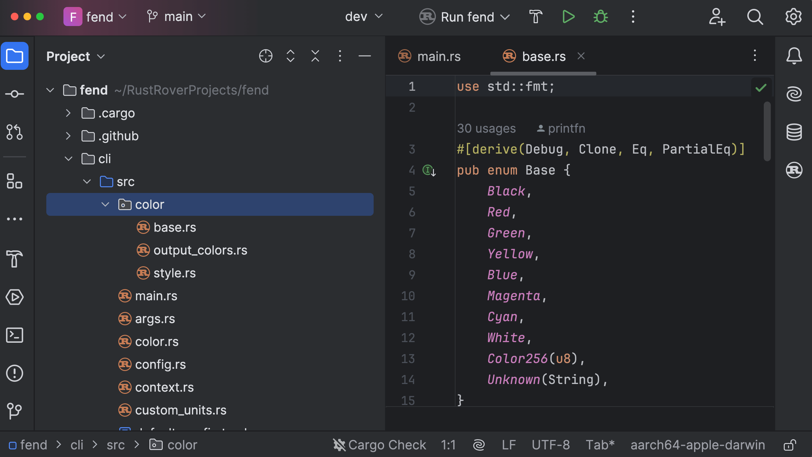This screenshot has width=812, height=457.
Task: Toggle the Project tool window button
Action: pos(15,56)
